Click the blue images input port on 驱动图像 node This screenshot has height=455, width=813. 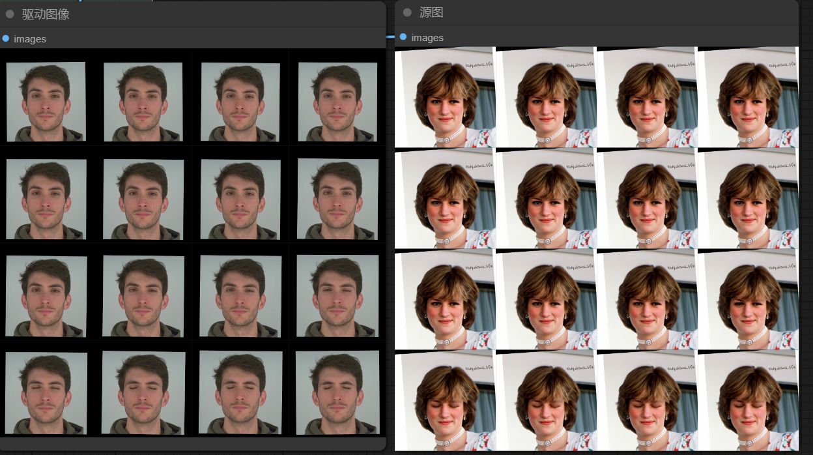[6, 38]
